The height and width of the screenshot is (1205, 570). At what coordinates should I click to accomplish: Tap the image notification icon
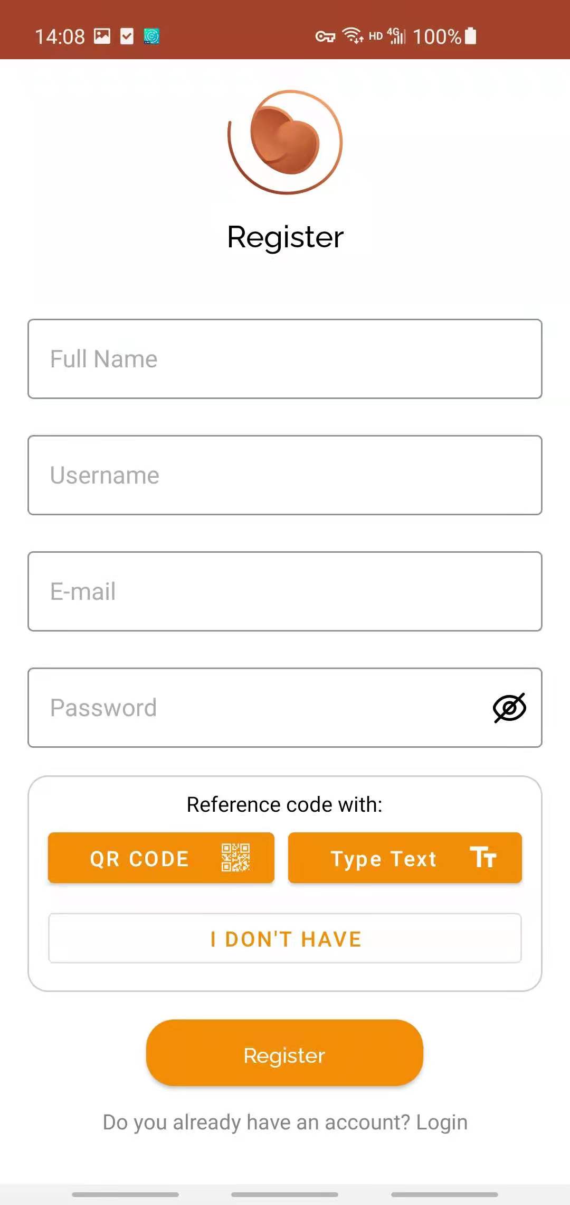coord(102,36)
